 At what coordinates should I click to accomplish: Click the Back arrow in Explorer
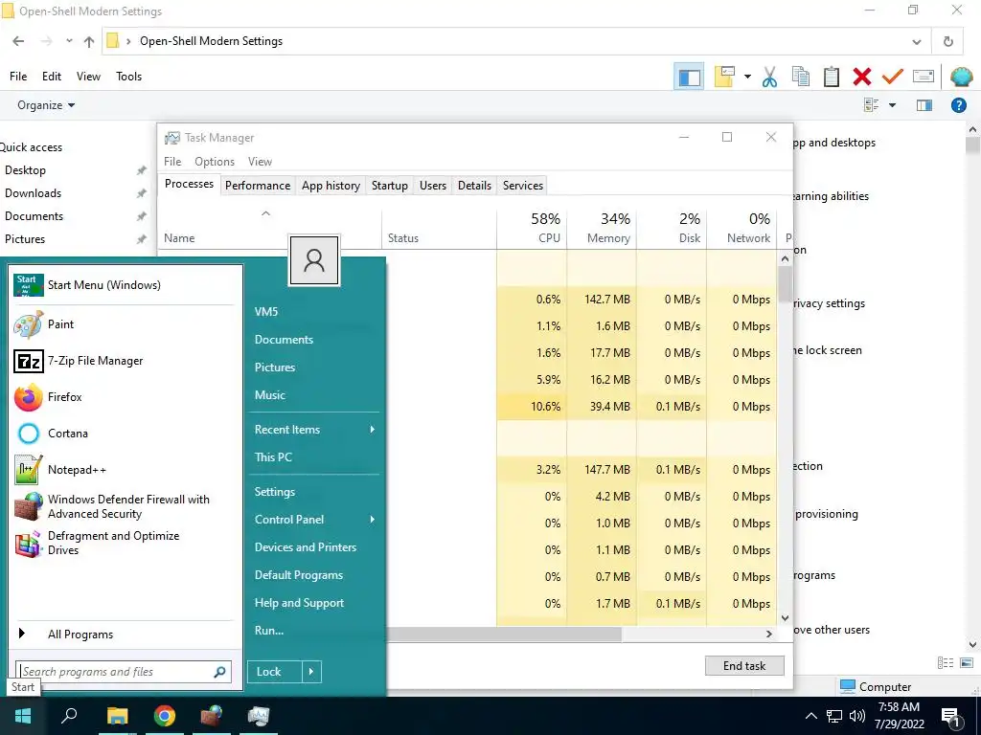tap(18, 41)
